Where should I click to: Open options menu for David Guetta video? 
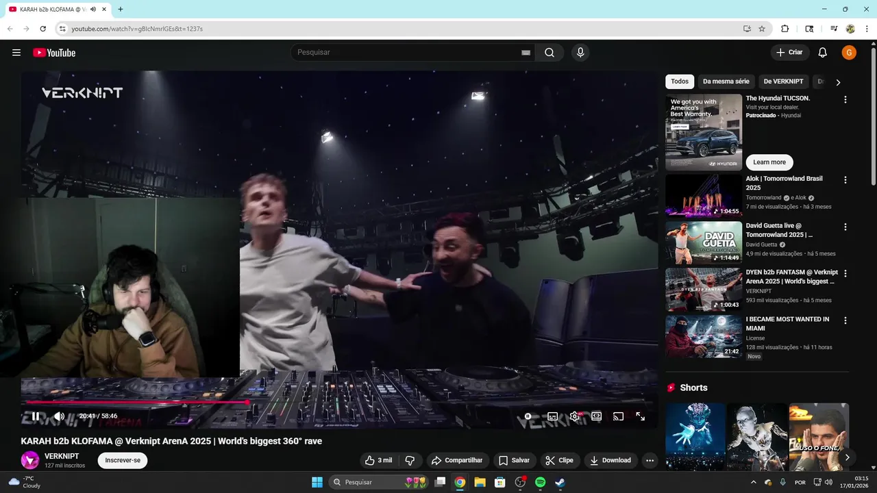point(845,227)
